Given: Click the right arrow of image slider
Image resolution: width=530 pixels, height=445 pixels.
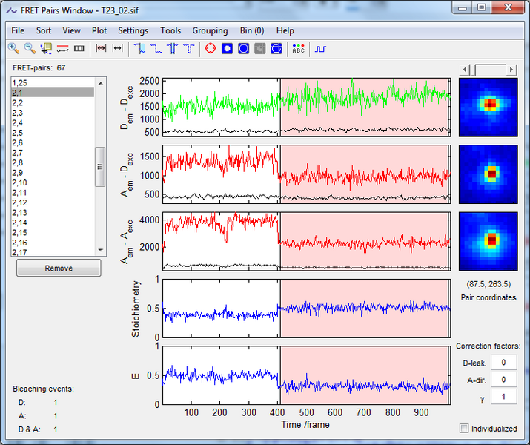Looking at the screenshot, I should click(512, 69).
